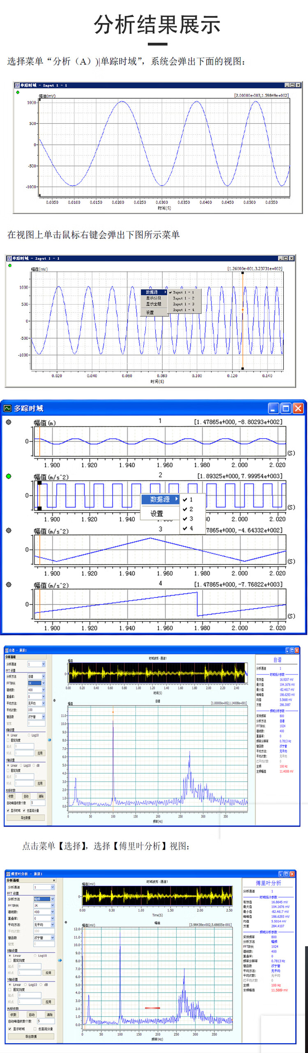The height and width of the screenshot is (1053, 308).
Task: Select Input 1 - 3 in the data source submenu
Action: coord(184,304)
